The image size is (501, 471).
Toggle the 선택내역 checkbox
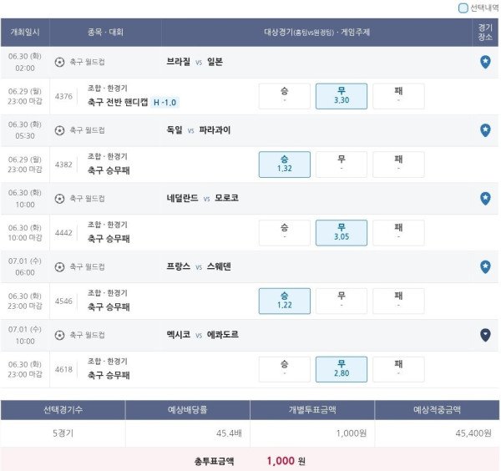tap(463, 8)
